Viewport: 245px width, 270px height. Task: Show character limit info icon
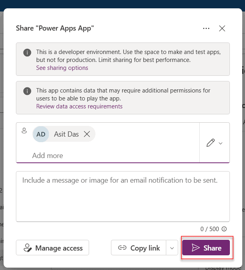pos(224,229)
